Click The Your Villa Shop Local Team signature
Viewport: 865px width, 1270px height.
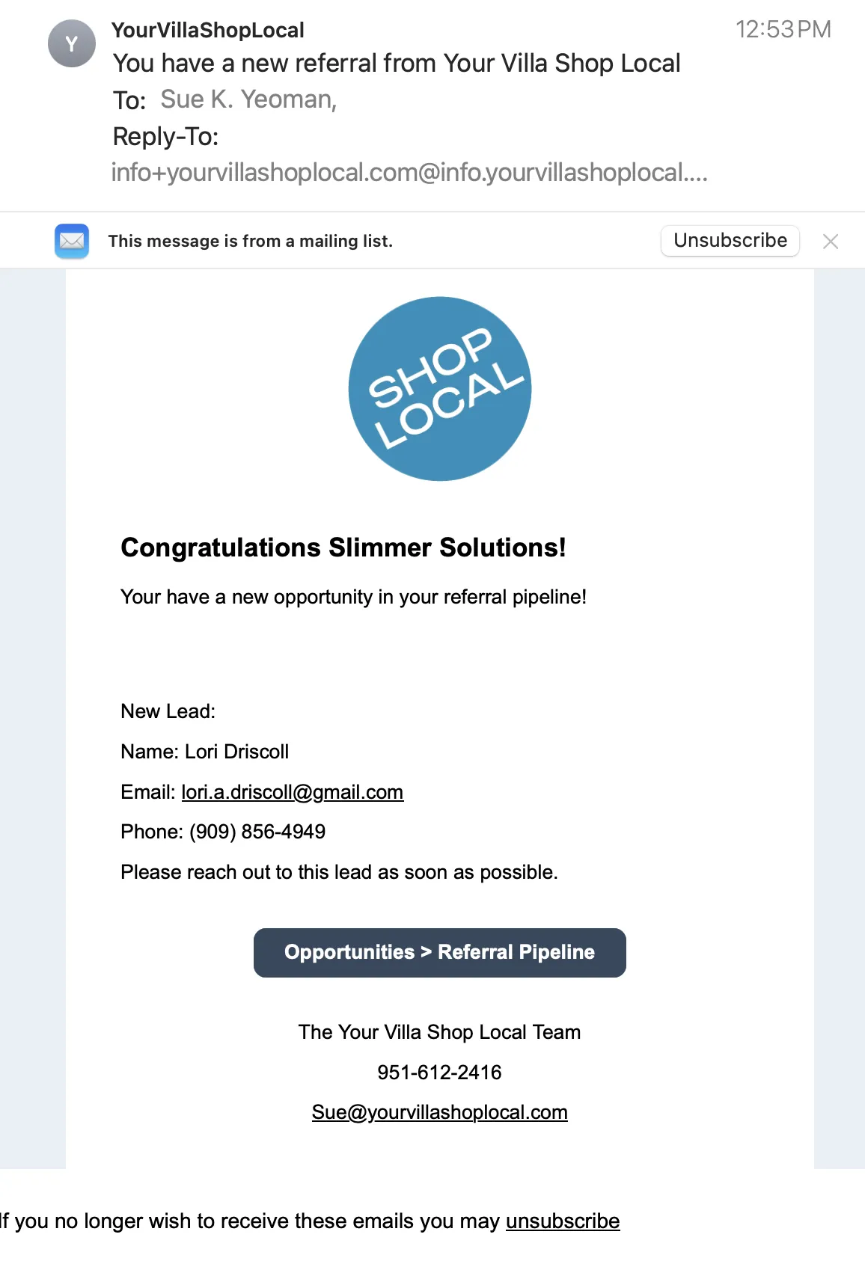(439, 1032)
